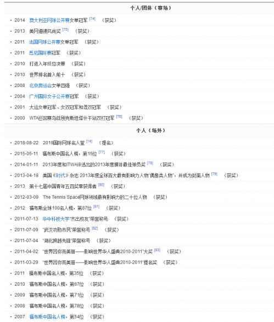274x322 pixels.
Task: Click citation reference [77]
Action: pyautogui.click(x=102, y=152)
